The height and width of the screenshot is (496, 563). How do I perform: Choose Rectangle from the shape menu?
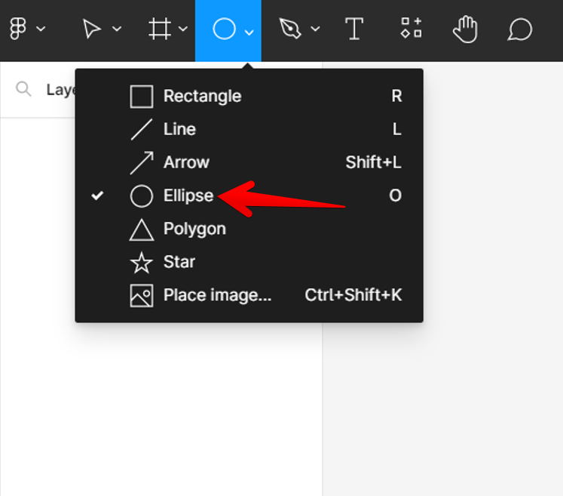(202, 97)
